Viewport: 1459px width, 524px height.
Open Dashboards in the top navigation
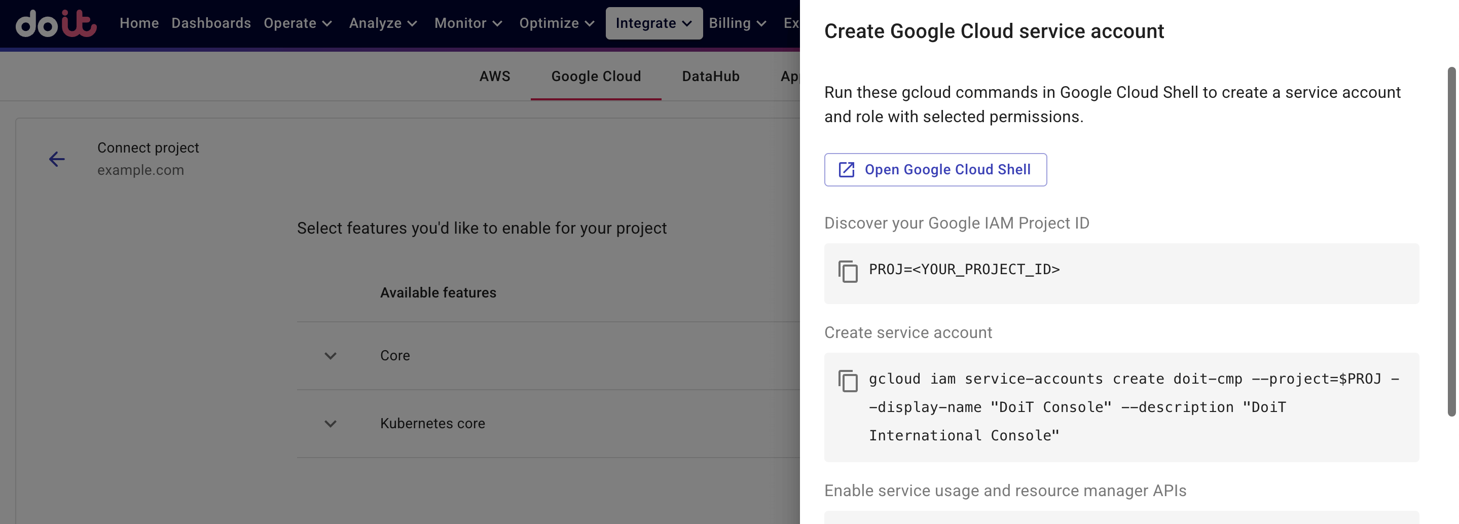[x=211, y=23]
